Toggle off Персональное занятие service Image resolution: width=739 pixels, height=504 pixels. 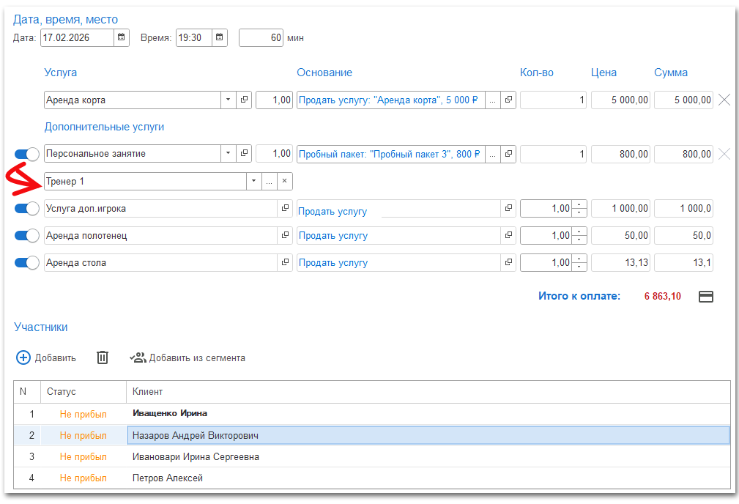27,154
